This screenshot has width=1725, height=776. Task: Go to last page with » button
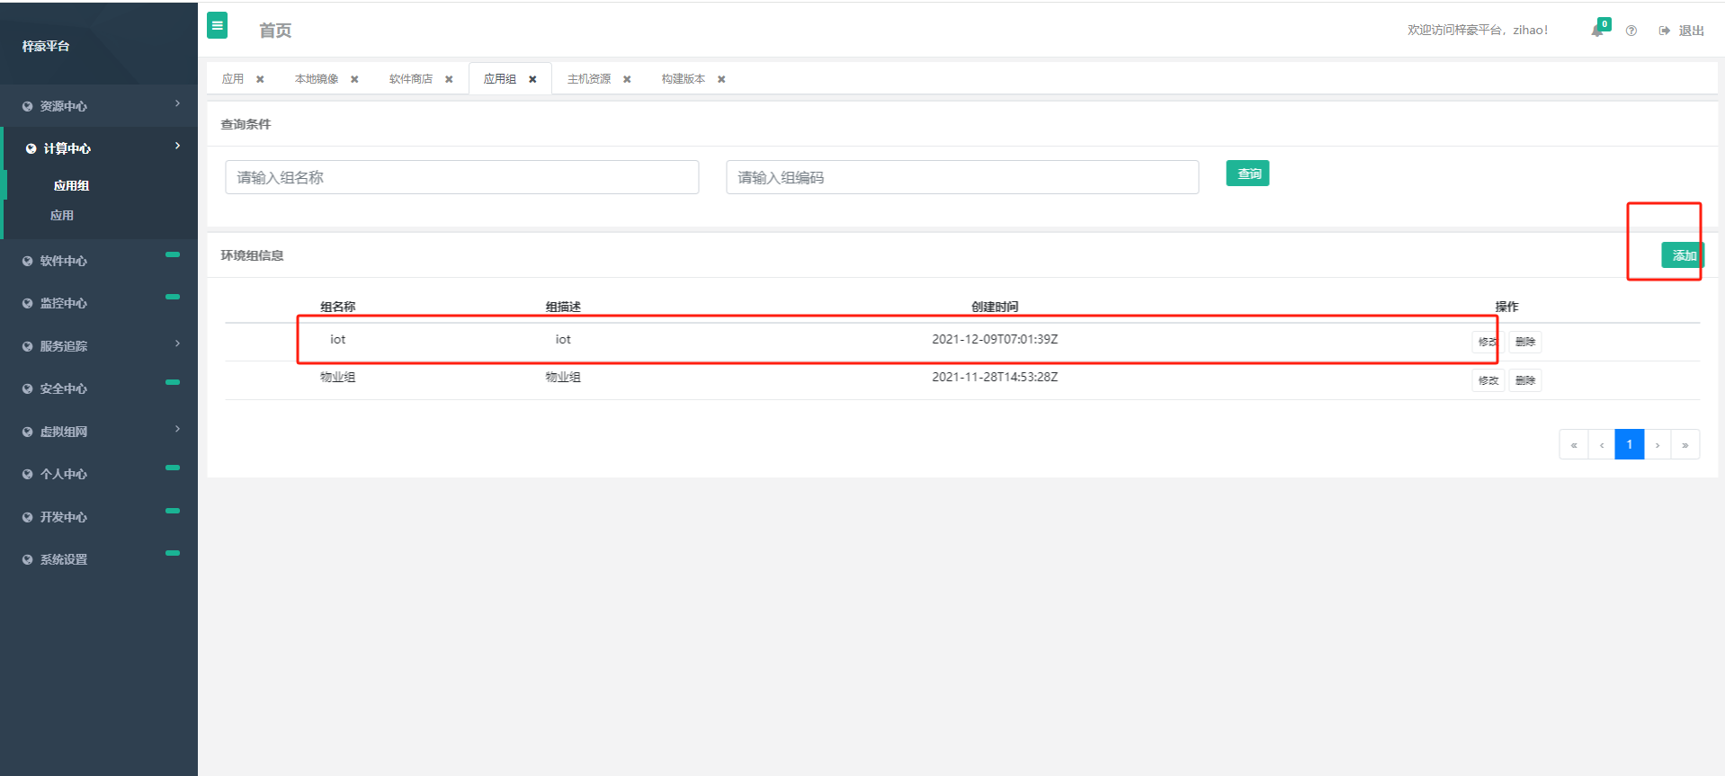(1685, 445)
